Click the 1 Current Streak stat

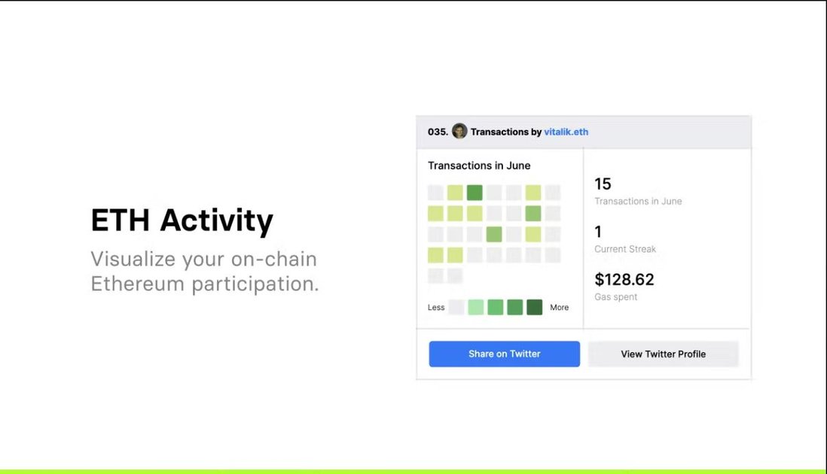(597, 231)
